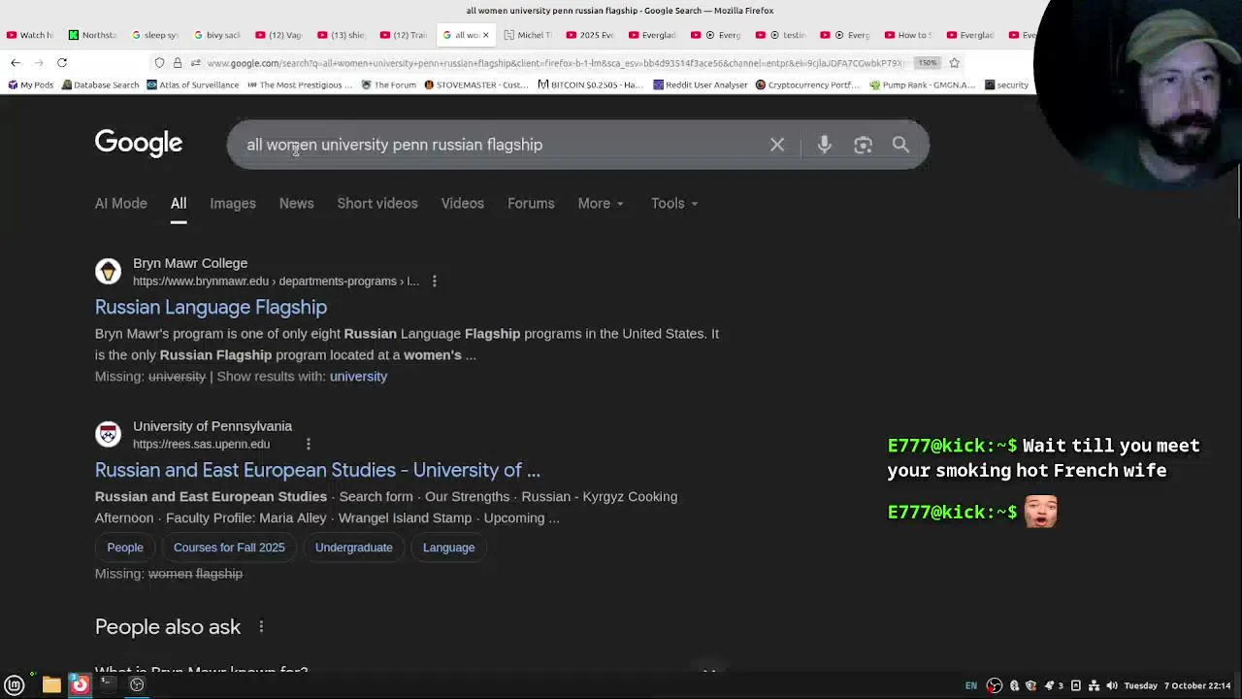1242x699 pixels.
Task: Open Database Search bookmark
Action: [100, 85]
